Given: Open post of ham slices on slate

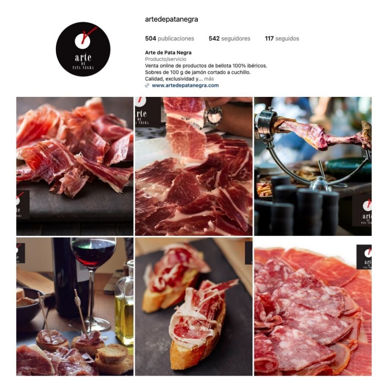Looking at the screenshot, I should tap(75, 166).
